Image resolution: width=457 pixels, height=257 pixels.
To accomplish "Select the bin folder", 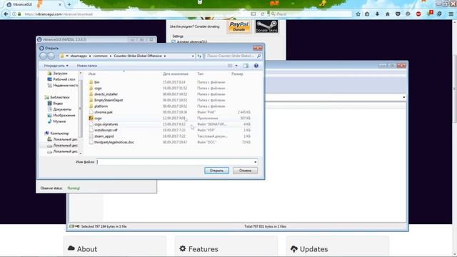I will pyautogui.click(x=97, y=82).
